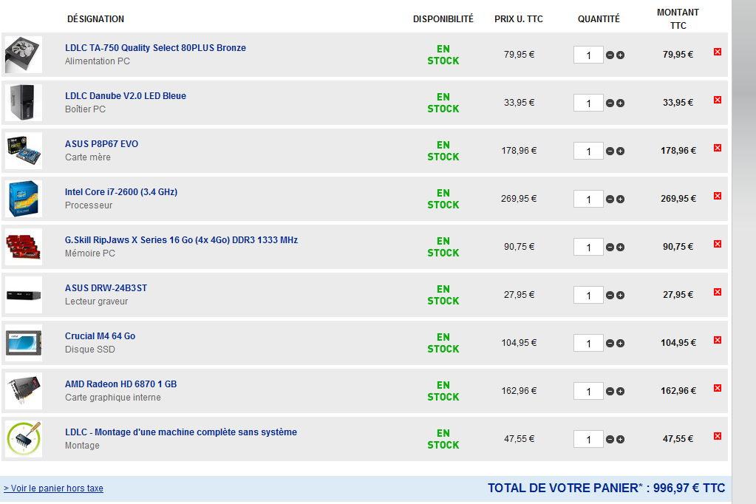Decrease quantity of ASUS DRW-24B3ST drive
The image size is (756, 504).
click(610, 295)
